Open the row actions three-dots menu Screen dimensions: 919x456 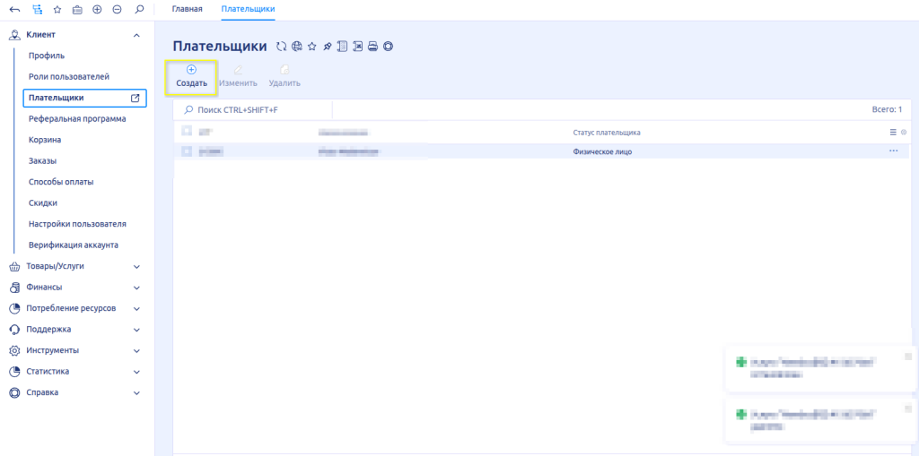893,151
